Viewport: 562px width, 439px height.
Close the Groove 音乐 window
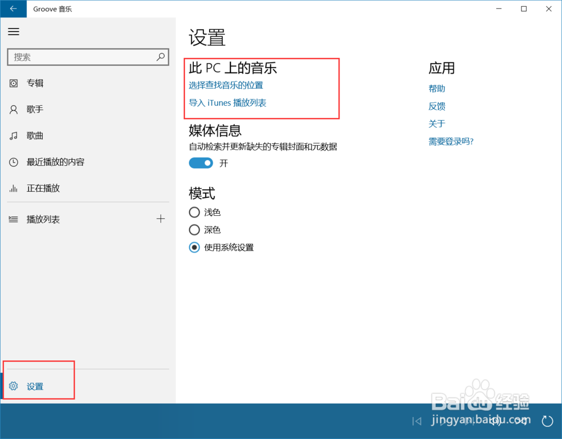(x=549, y=8)
